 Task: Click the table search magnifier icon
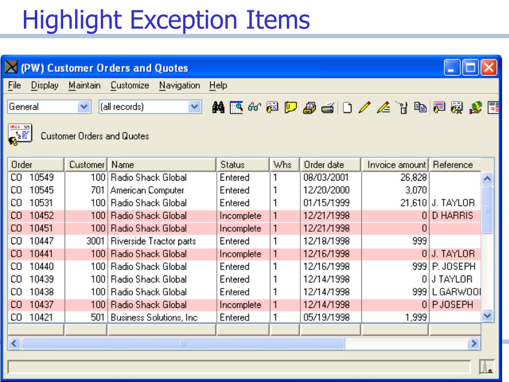[236, 107]
